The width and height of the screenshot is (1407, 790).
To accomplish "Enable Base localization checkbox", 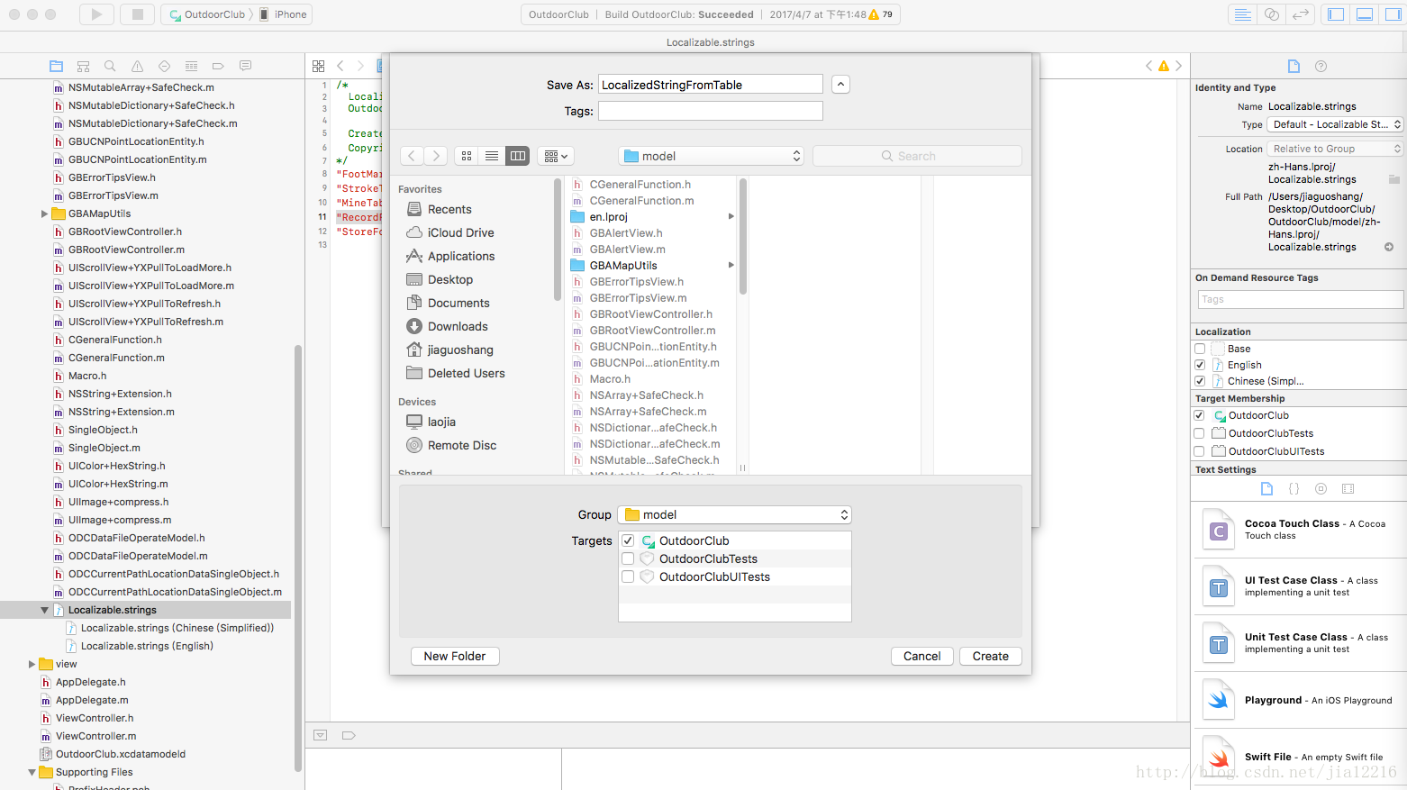I will [x=1200, y=349].
